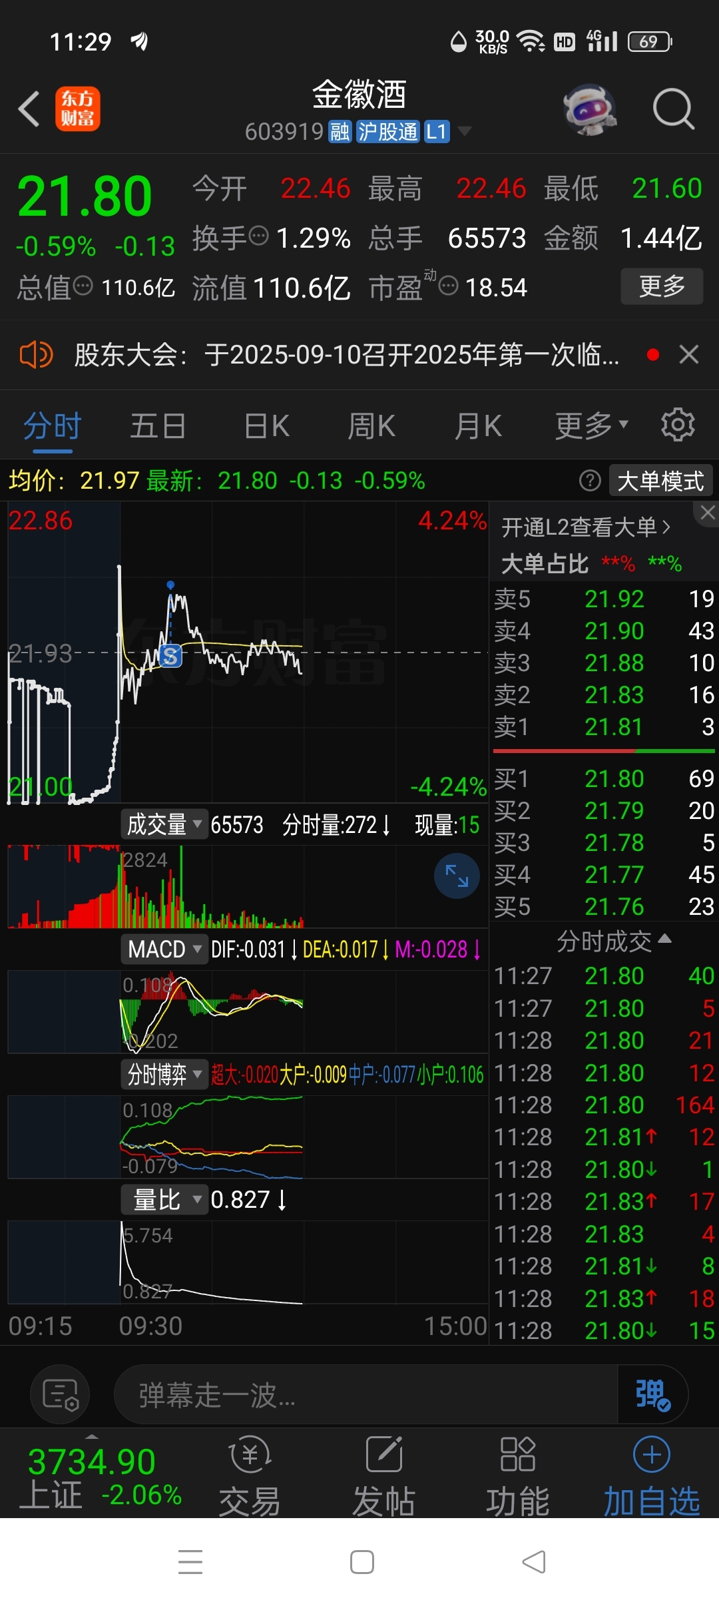This screenshot has width=719, height=1606.
Task: Tap the back arrow icon
Action: pyautogui.click(x=29, y=109)
